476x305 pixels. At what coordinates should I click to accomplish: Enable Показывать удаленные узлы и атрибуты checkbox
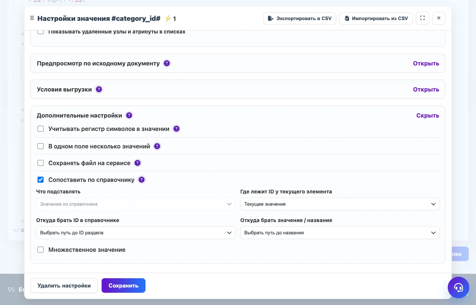click(41, 32)
